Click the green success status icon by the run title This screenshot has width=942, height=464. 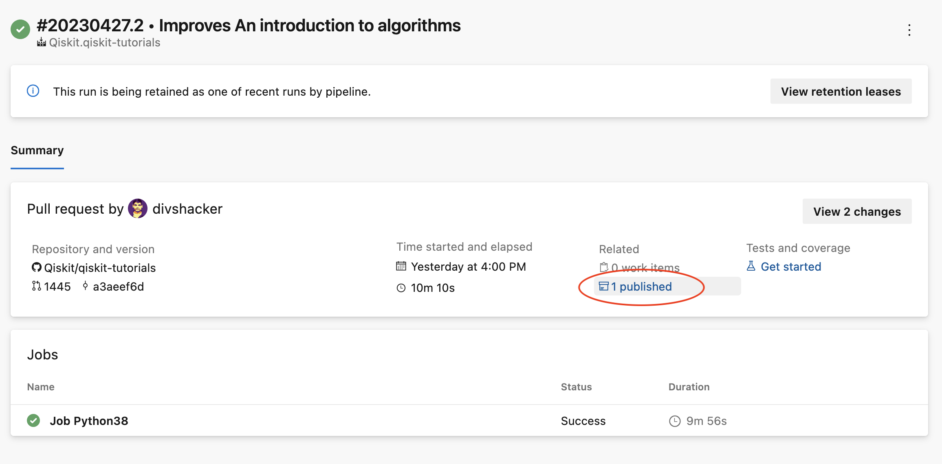point(20,29)
